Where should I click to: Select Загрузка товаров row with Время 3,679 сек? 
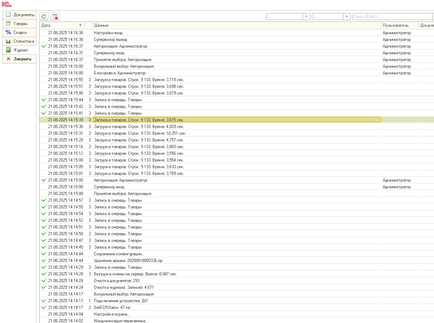pos(236,93)
